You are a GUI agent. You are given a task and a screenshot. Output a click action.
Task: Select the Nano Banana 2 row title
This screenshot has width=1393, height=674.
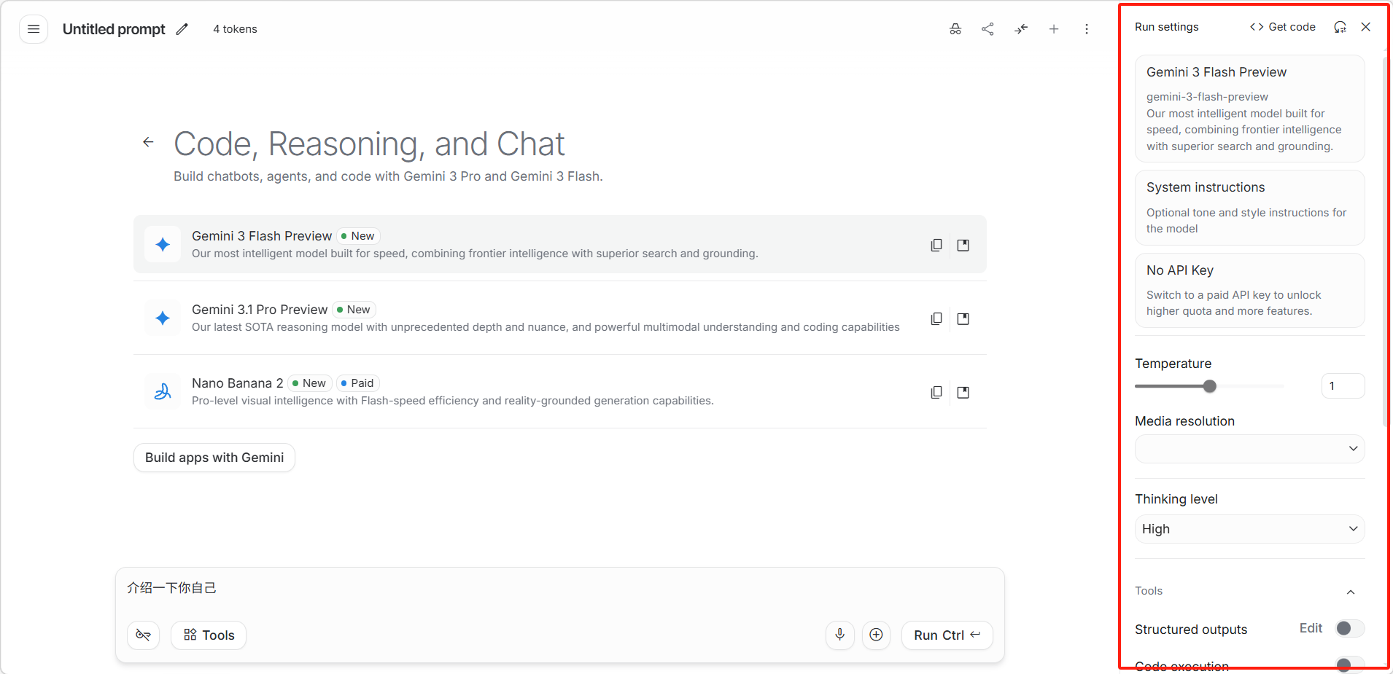[x=238, y=383]
